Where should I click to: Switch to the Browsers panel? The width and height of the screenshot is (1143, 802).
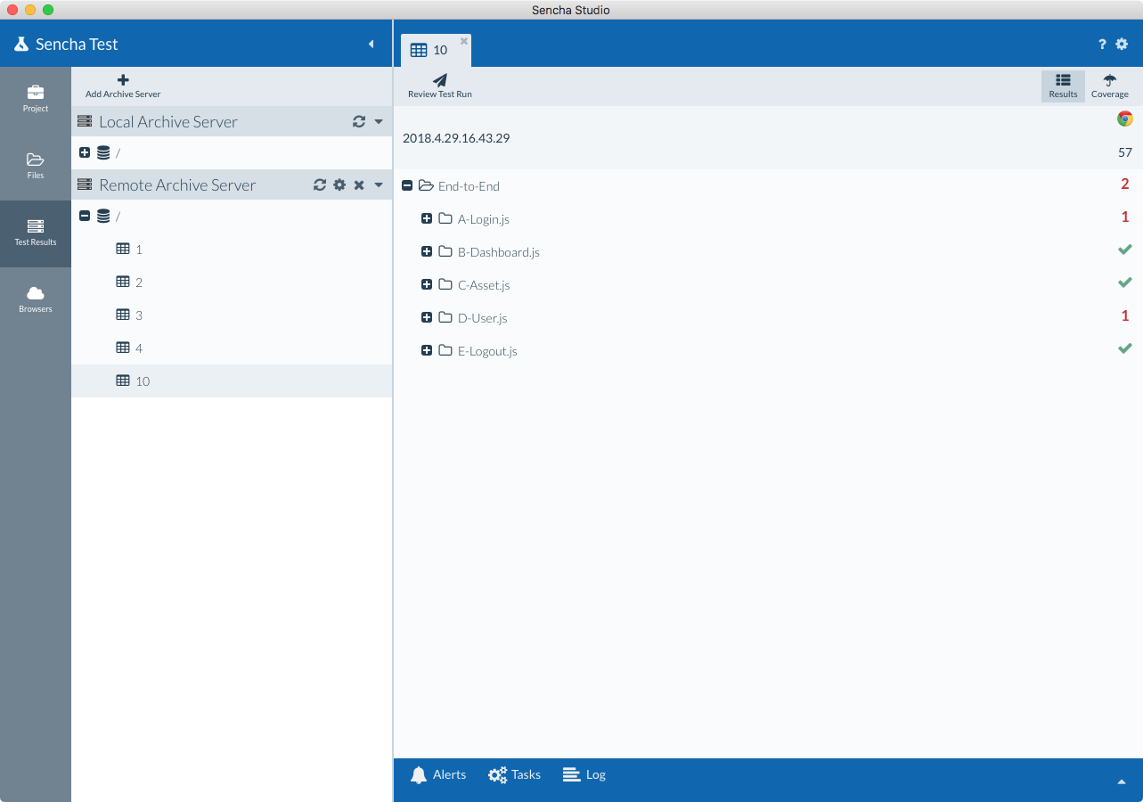coord(35,297)
